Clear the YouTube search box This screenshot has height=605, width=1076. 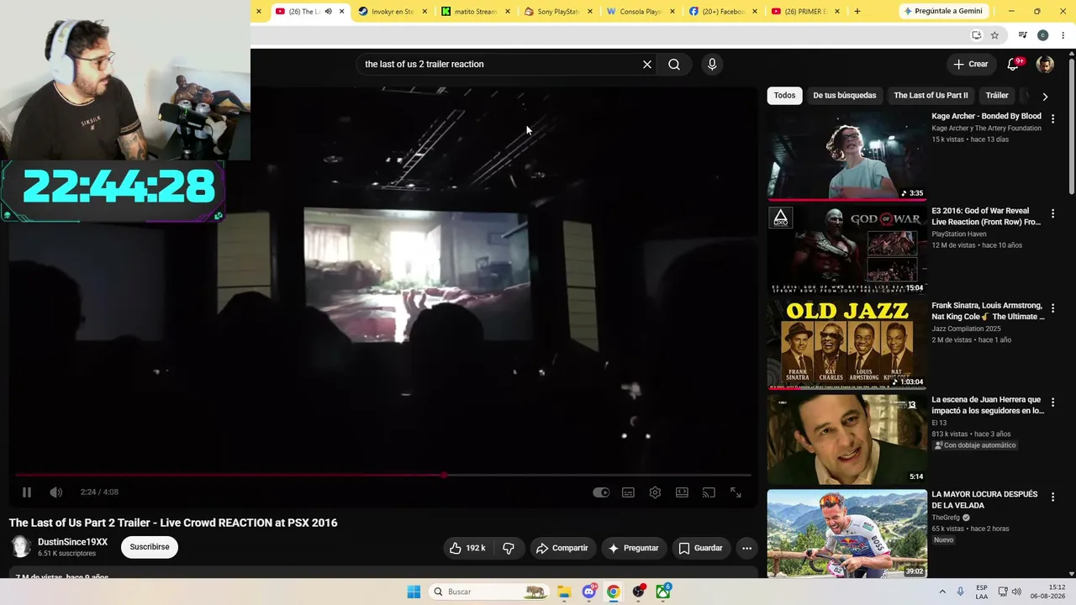pos(647,64)
